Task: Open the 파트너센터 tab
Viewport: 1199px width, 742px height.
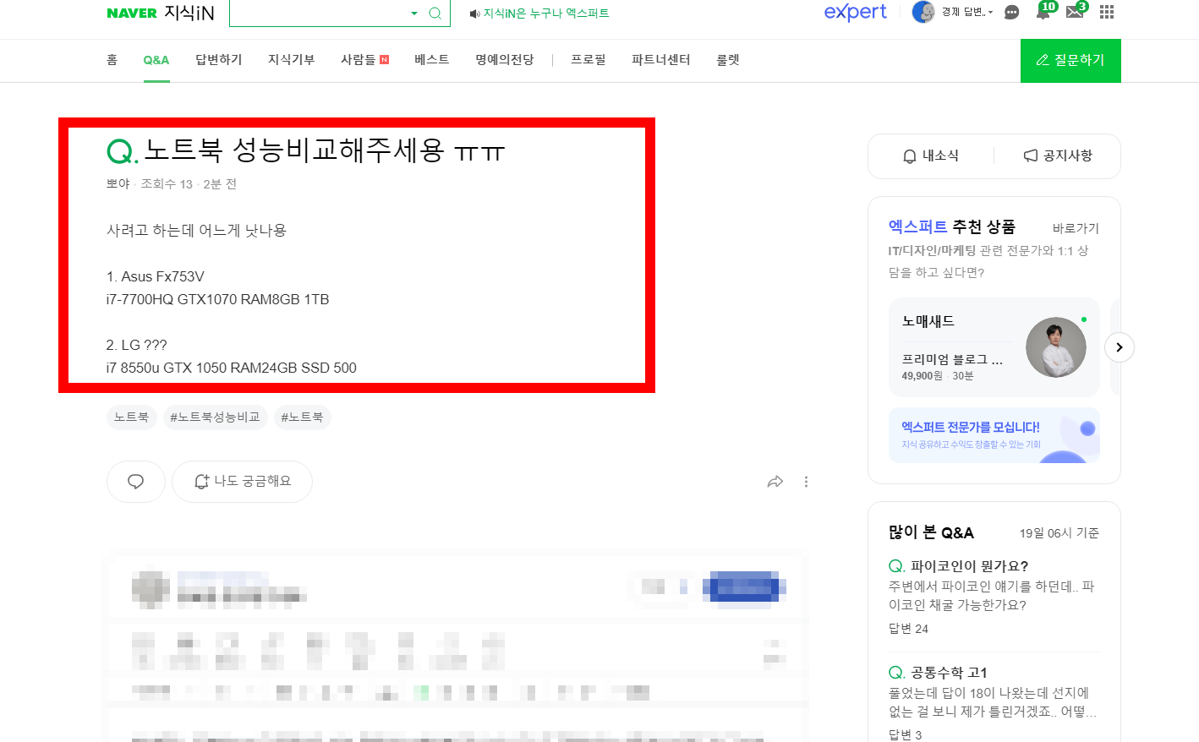Action: 661,60
